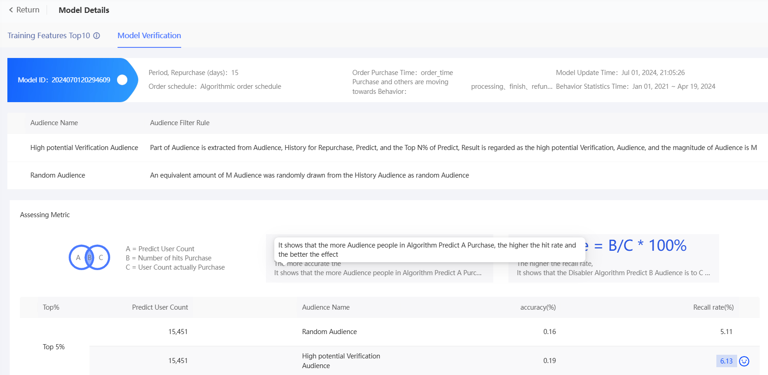Click the 'Top 5%' row label
Screen dimensions: 768x375
coord(54,347)
